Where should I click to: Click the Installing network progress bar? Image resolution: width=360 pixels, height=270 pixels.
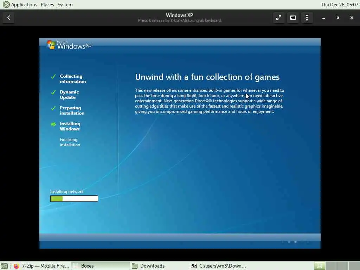click(74, 199)
